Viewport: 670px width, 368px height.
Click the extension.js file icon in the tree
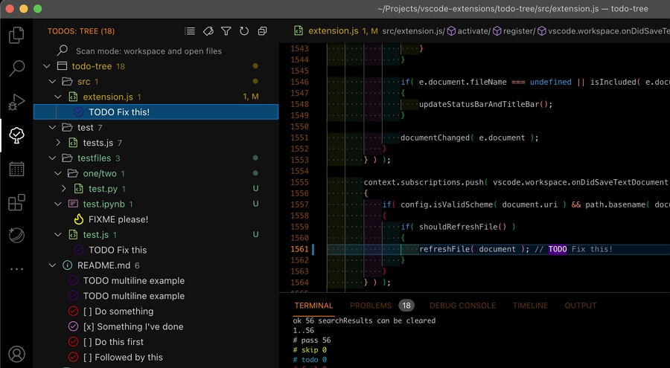73,97
